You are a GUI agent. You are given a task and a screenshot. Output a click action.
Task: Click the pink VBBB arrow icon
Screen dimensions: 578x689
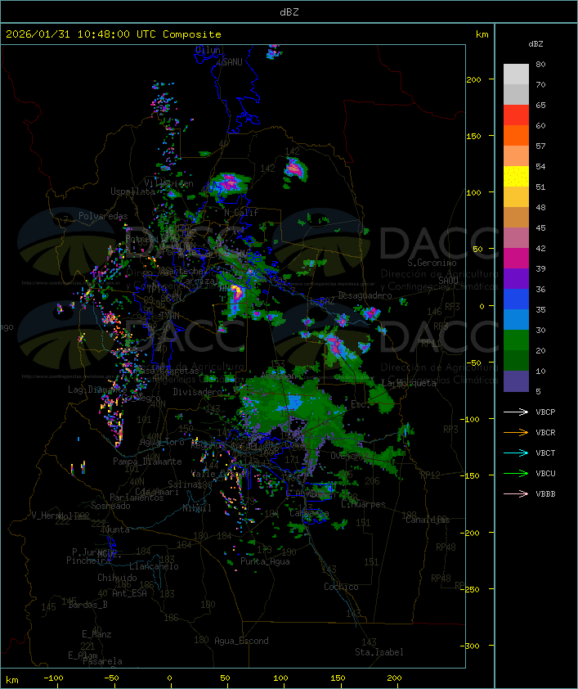[517, 494]
